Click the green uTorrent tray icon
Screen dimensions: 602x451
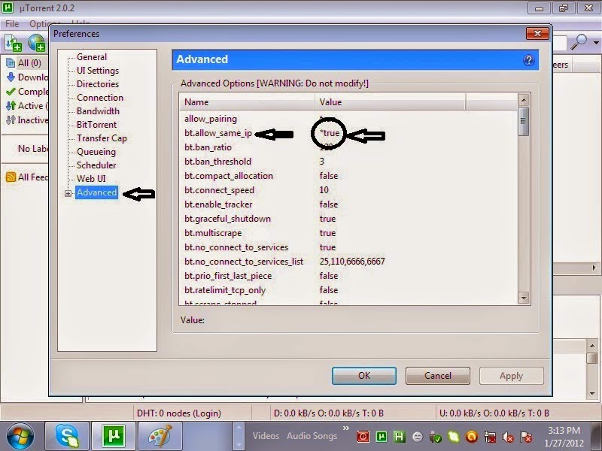pos(382,437)
